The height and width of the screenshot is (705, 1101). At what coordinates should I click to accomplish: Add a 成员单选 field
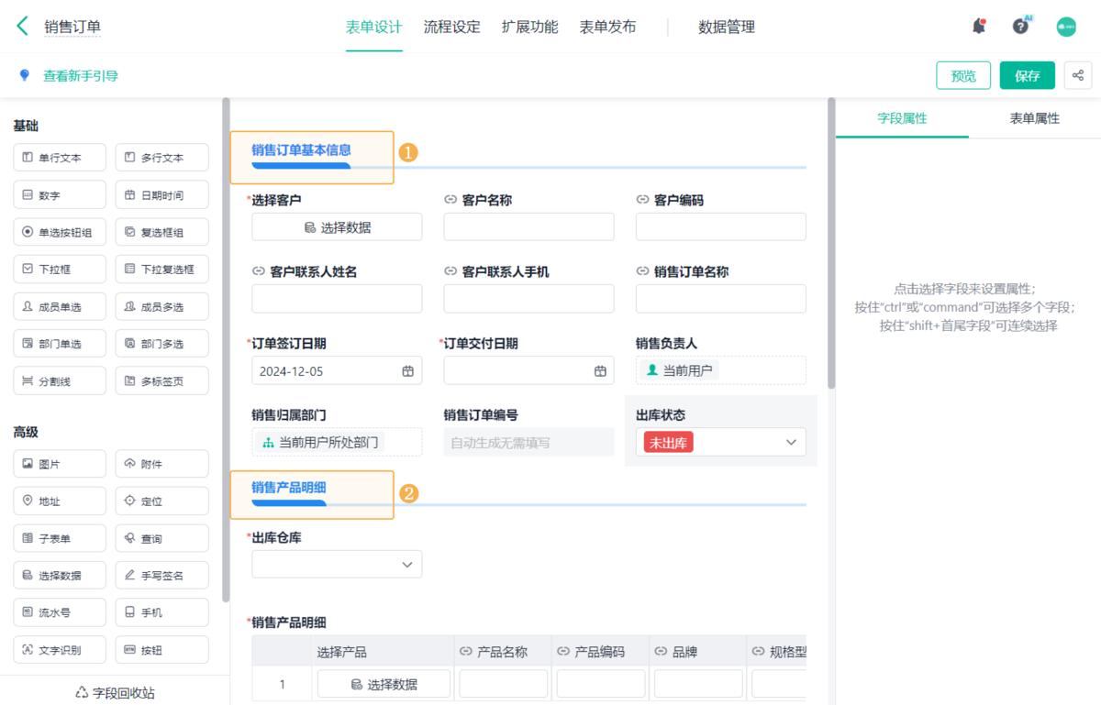click(x=60, y=306)
